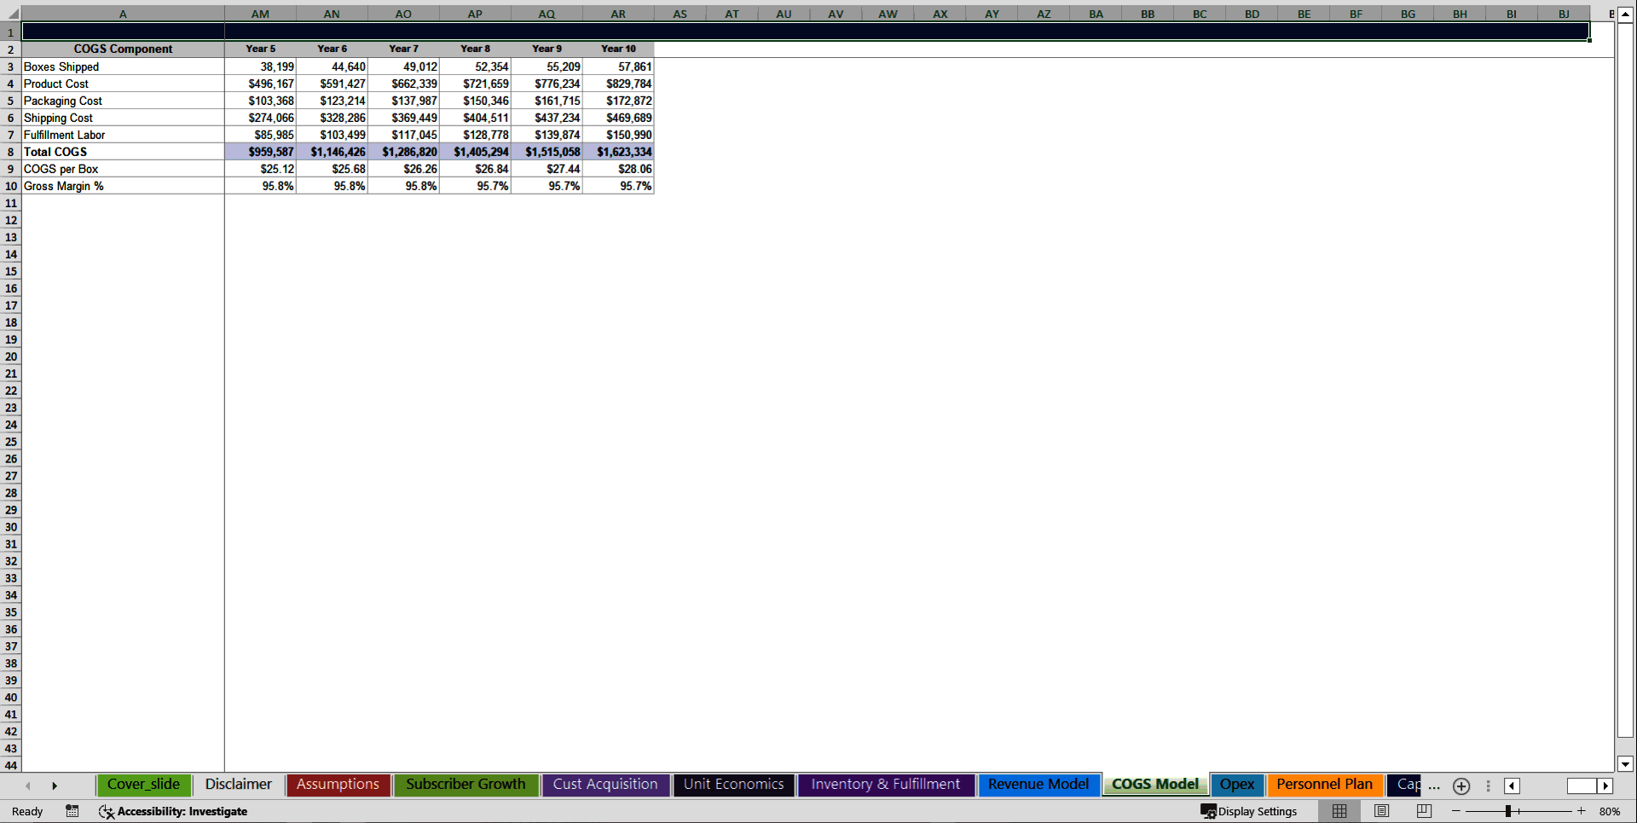Switch to Page Layout view icon
This screenshot has width=1637, height=823.
pos(1381,811)
